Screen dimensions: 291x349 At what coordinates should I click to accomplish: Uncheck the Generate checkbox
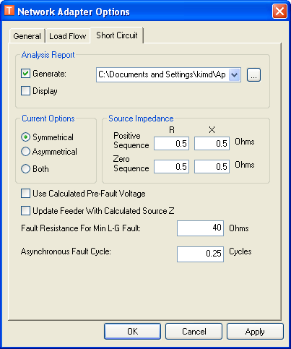25,74
